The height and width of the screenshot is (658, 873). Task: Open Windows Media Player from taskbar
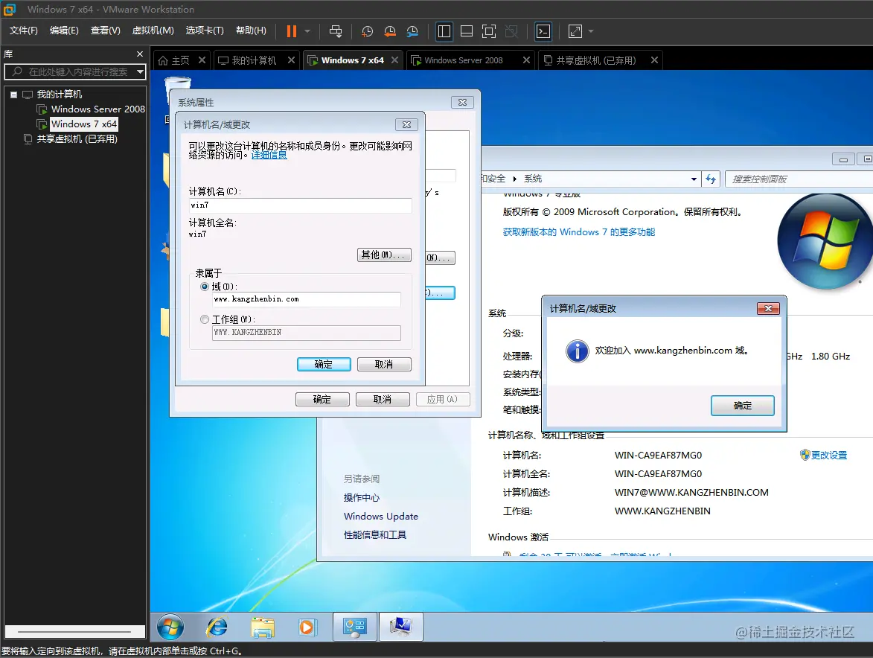click(x=307, y=627)
